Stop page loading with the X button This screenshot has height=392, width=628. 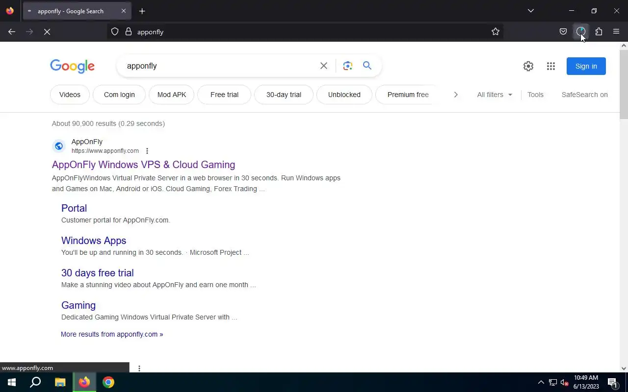pos(47,32)
